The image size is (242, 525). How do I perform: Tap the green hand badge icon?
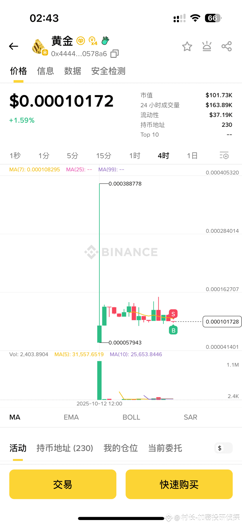(x=105, y=41)
